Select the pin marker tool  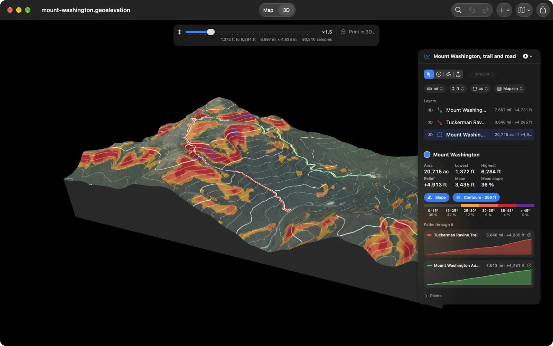point(458,74)
